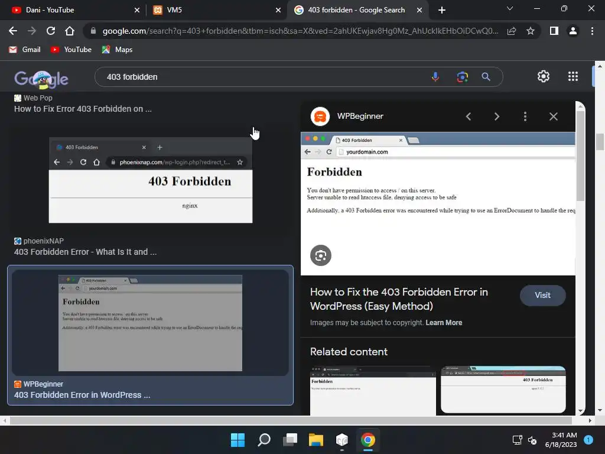
Task: Reload the Google search page
Action: [51, 31]
